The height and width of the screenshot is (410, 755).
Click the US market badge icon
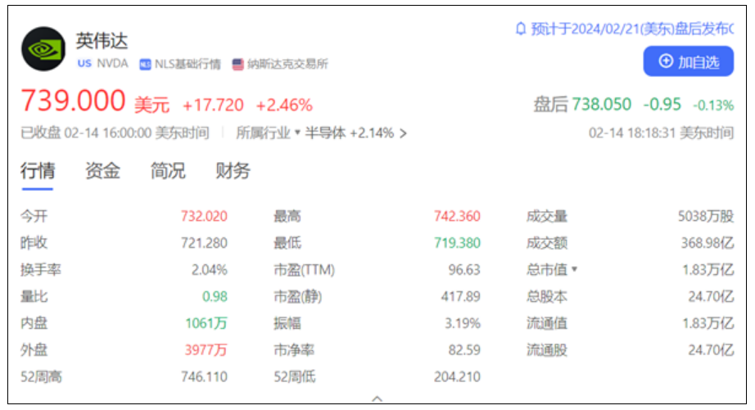pyautogui.click(x=84, y=64)
